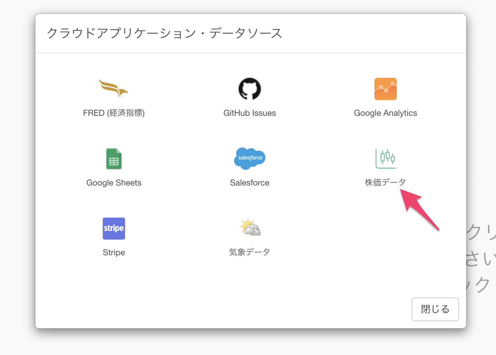Viewport: 496px width, 355px height.
Task: Click the GitHub Issues label
Action: click(x=250, y=113)
